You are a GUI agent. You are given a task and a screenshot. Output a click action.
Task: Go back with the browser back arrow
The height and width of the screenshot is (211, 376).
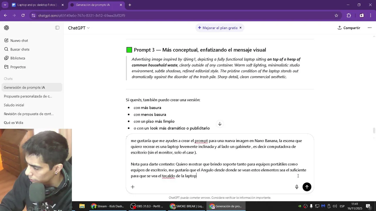coord(6,16)
